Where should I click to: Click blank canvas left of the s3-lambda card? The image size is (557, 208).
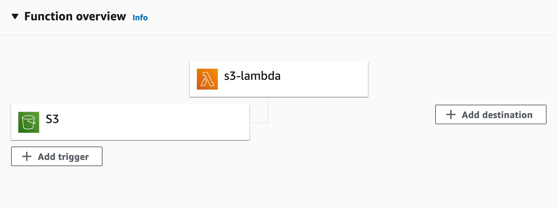tap(98, 72)
